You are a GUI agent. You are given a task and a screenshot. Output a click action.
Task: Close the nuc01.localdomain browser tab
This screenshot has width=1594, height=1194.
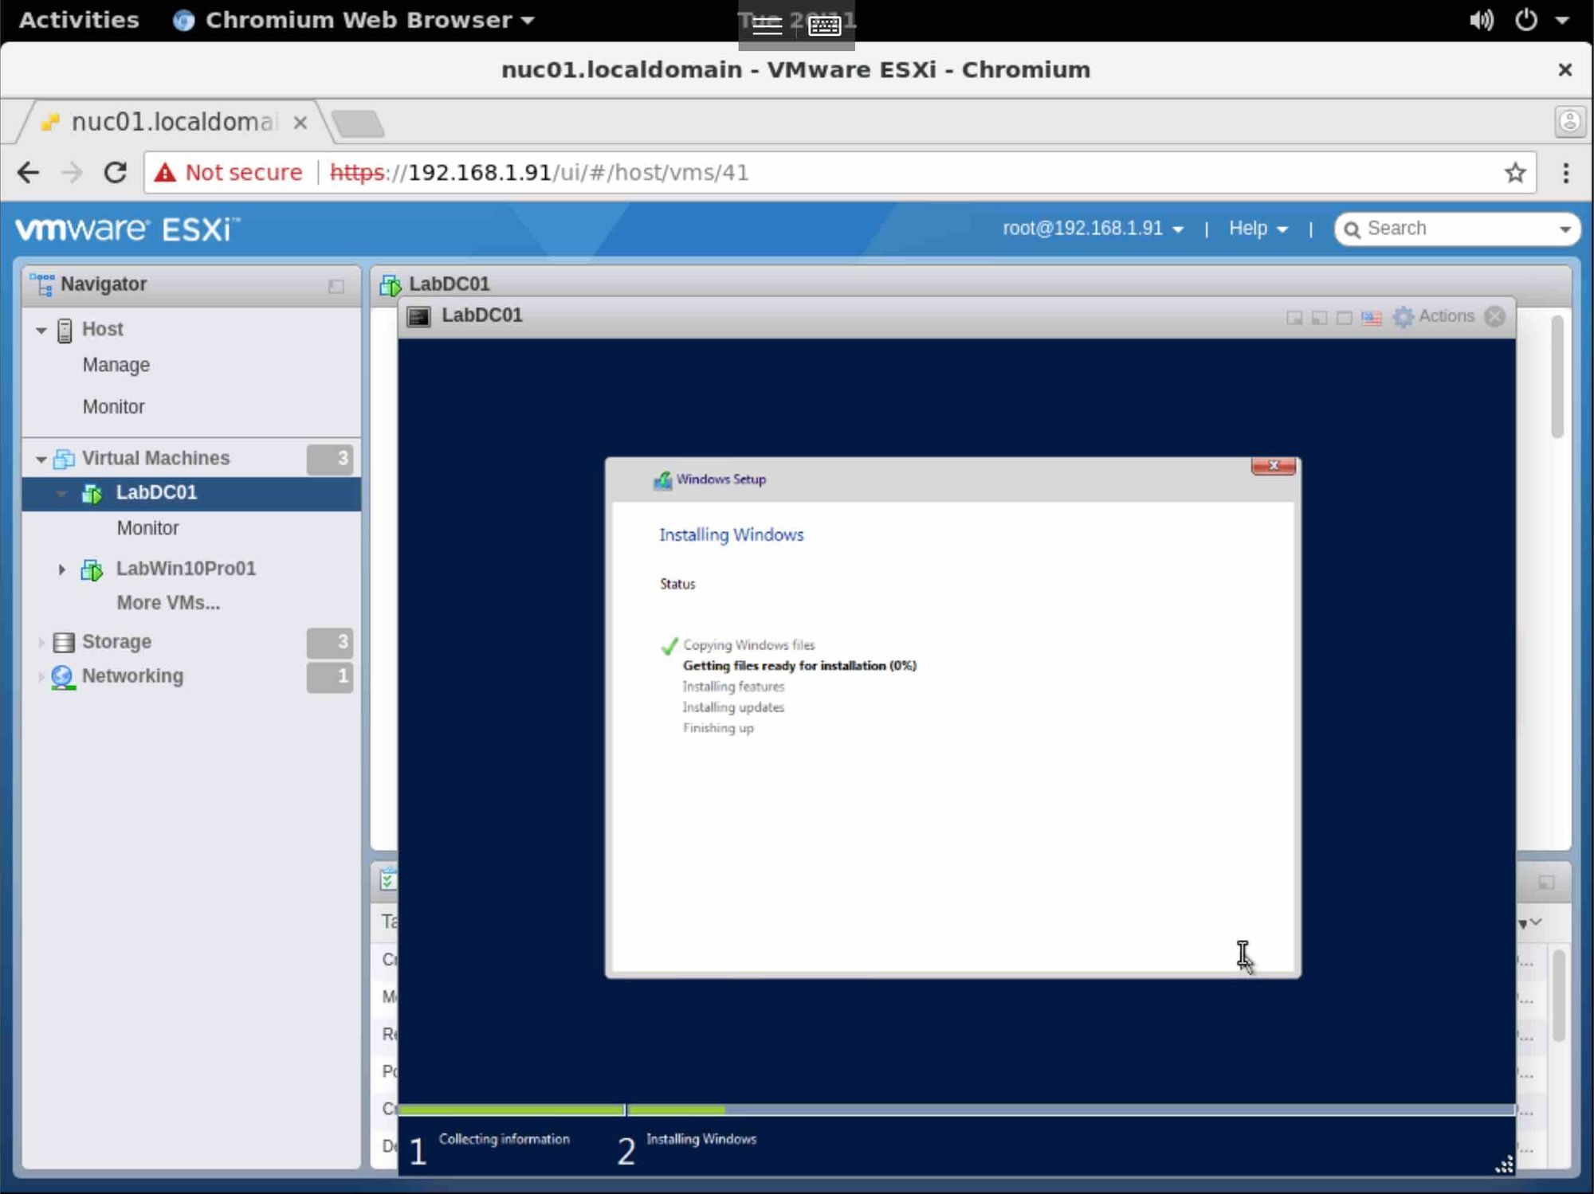point(300,123)
